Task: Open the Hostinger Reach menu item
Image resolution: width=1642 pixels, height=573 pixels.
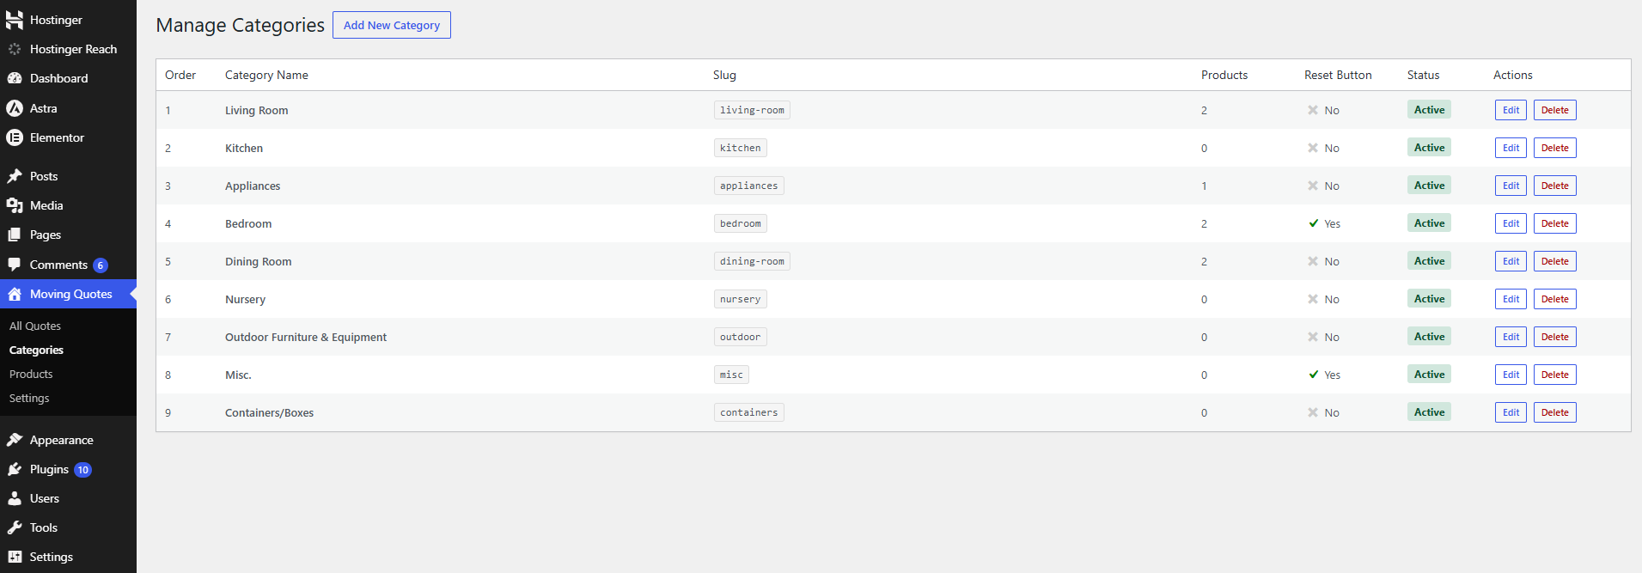Action: pos(68,49)
